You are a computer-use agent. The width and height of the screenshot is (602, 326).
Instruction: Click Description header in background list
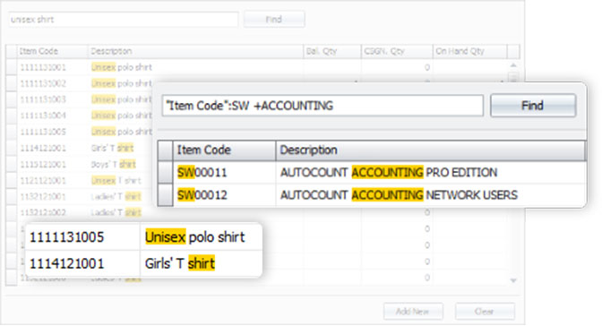pos(195,51)
